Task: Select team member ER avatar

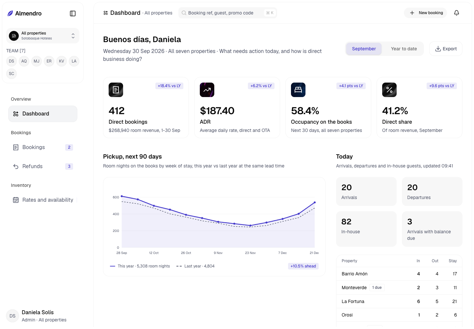Action: [49, 61]
